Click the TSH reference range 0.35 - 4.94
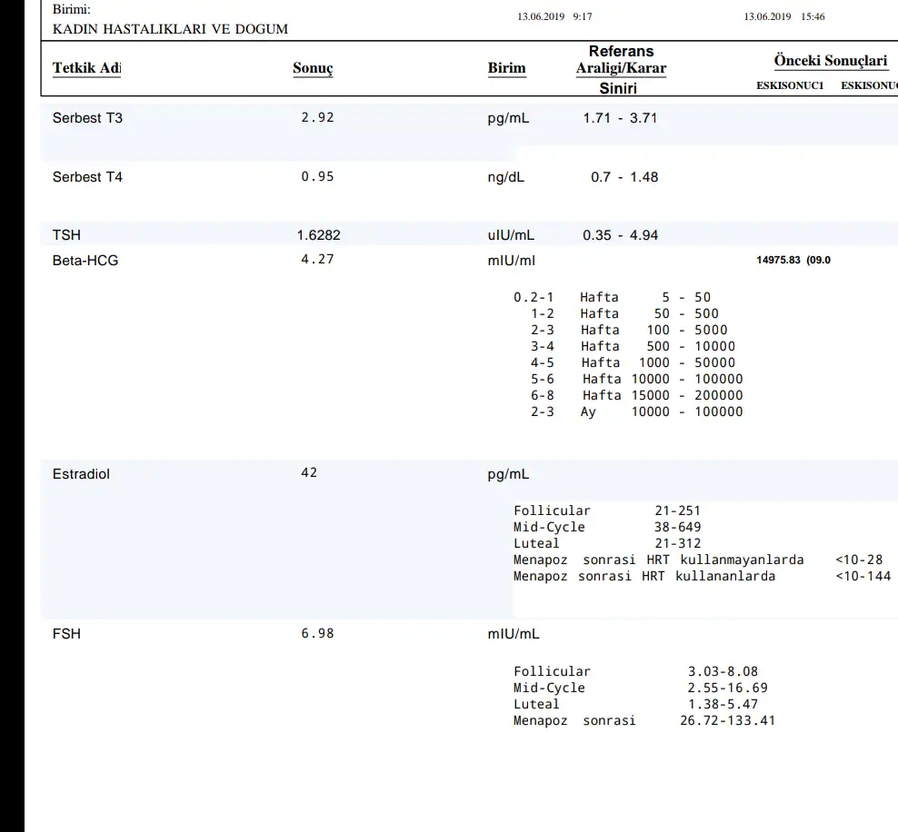 pyautogui.click(x=620, y=235)
